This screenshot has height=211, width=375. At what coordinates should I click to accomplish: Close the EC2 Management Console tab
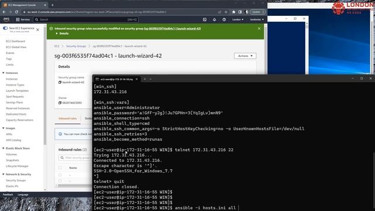pos(45,5)
